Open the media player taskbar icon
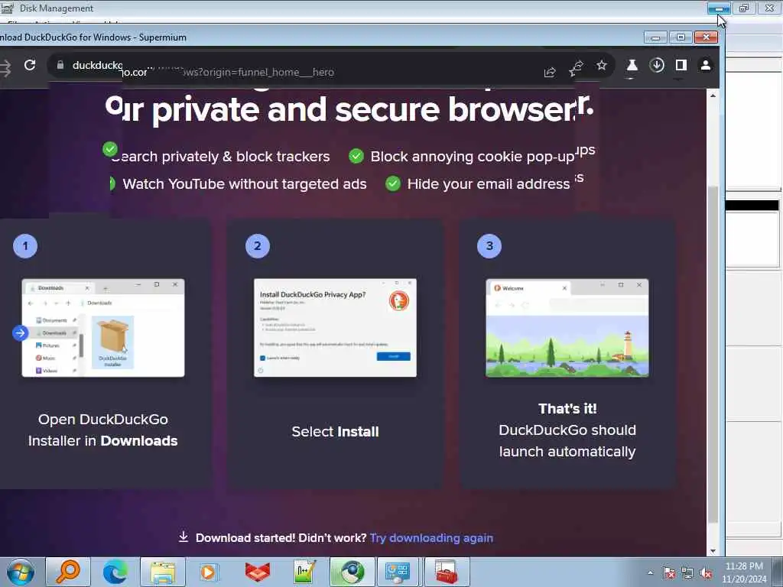783x587 pixels. pos(208,572)
